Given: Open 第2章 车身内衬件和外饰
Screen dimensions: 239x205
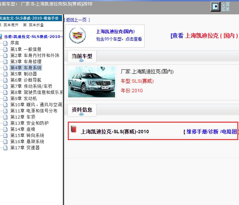Looking at the screenshot, I should coord(35,55).
